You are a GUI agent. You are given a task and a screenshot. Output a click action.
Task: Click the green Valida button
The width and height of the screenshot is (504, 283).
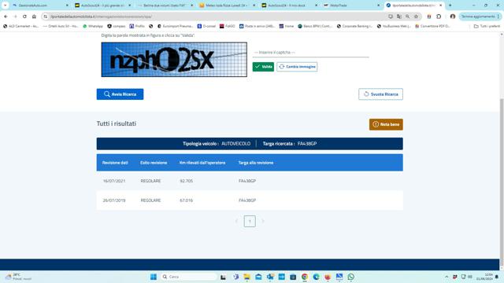click(263, 67)
